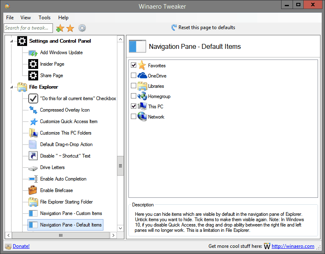Select Drive Letters tree item
Screen dimensions: 325x254
(52, 167)
